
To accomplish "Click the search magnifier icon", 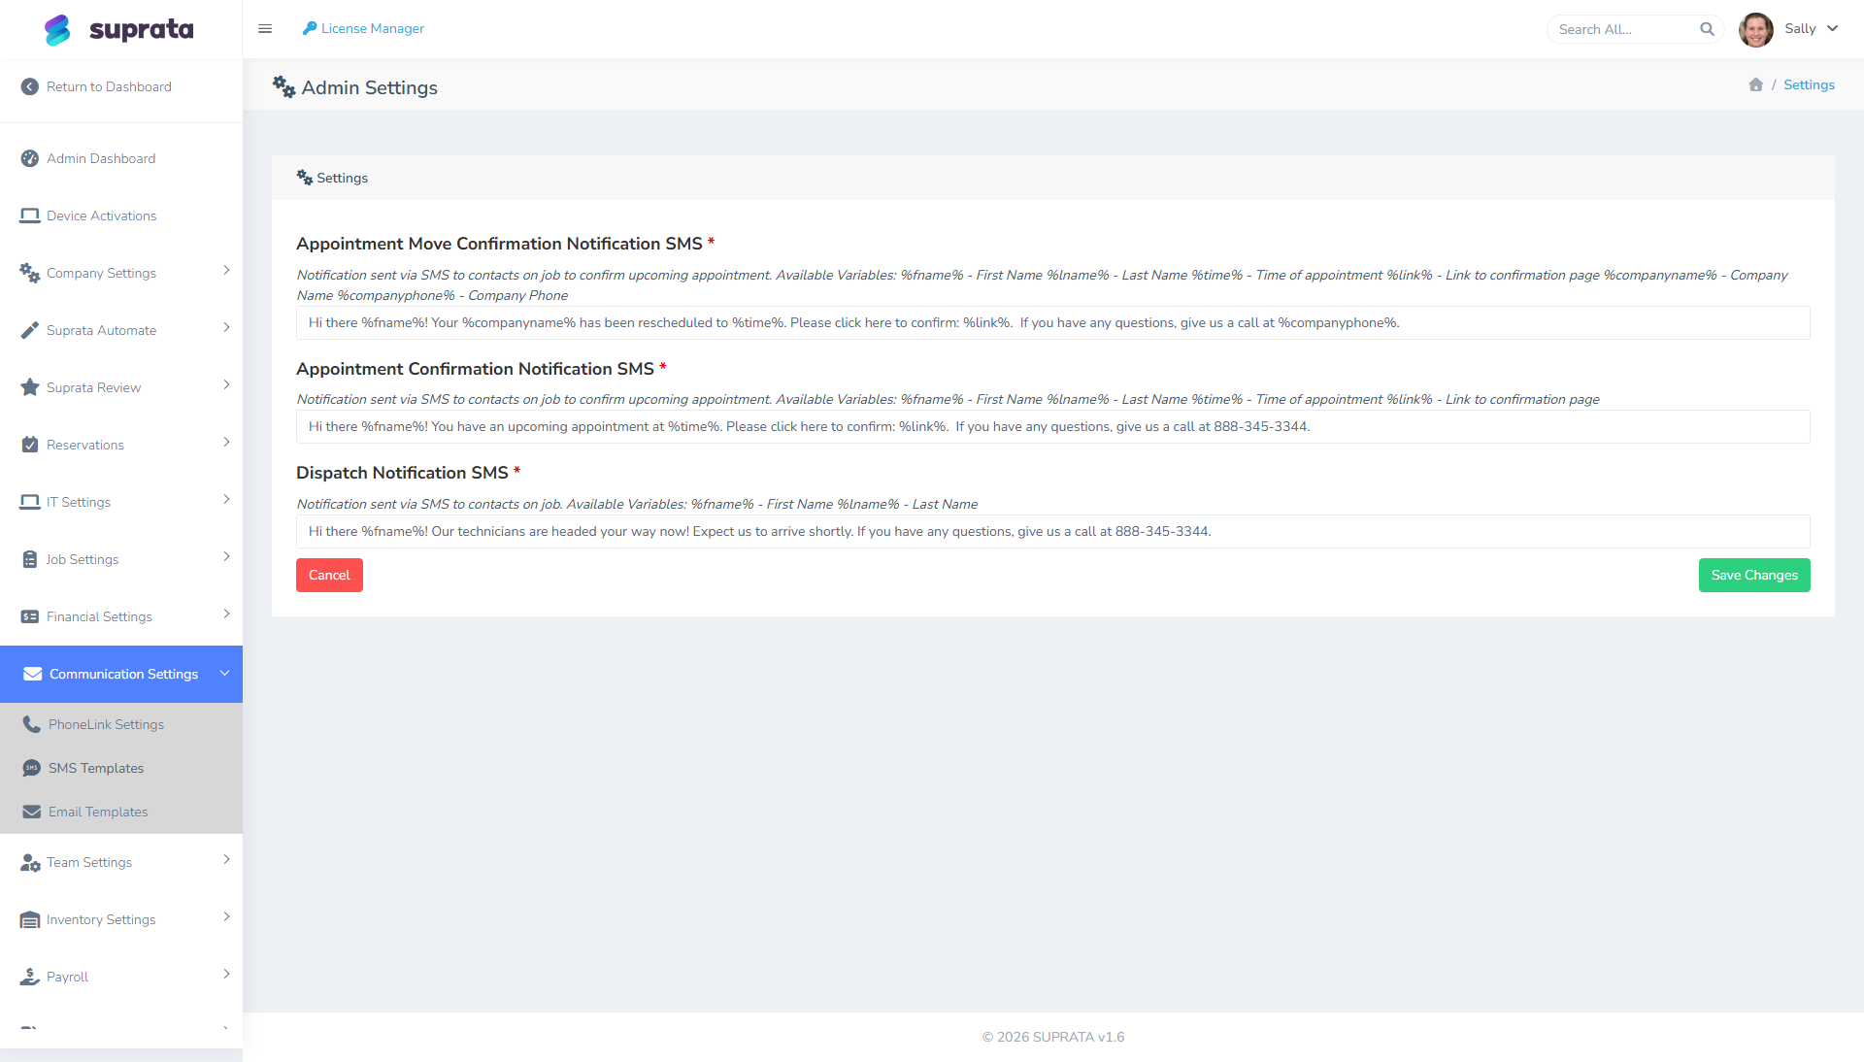I will coord(1707,29).
